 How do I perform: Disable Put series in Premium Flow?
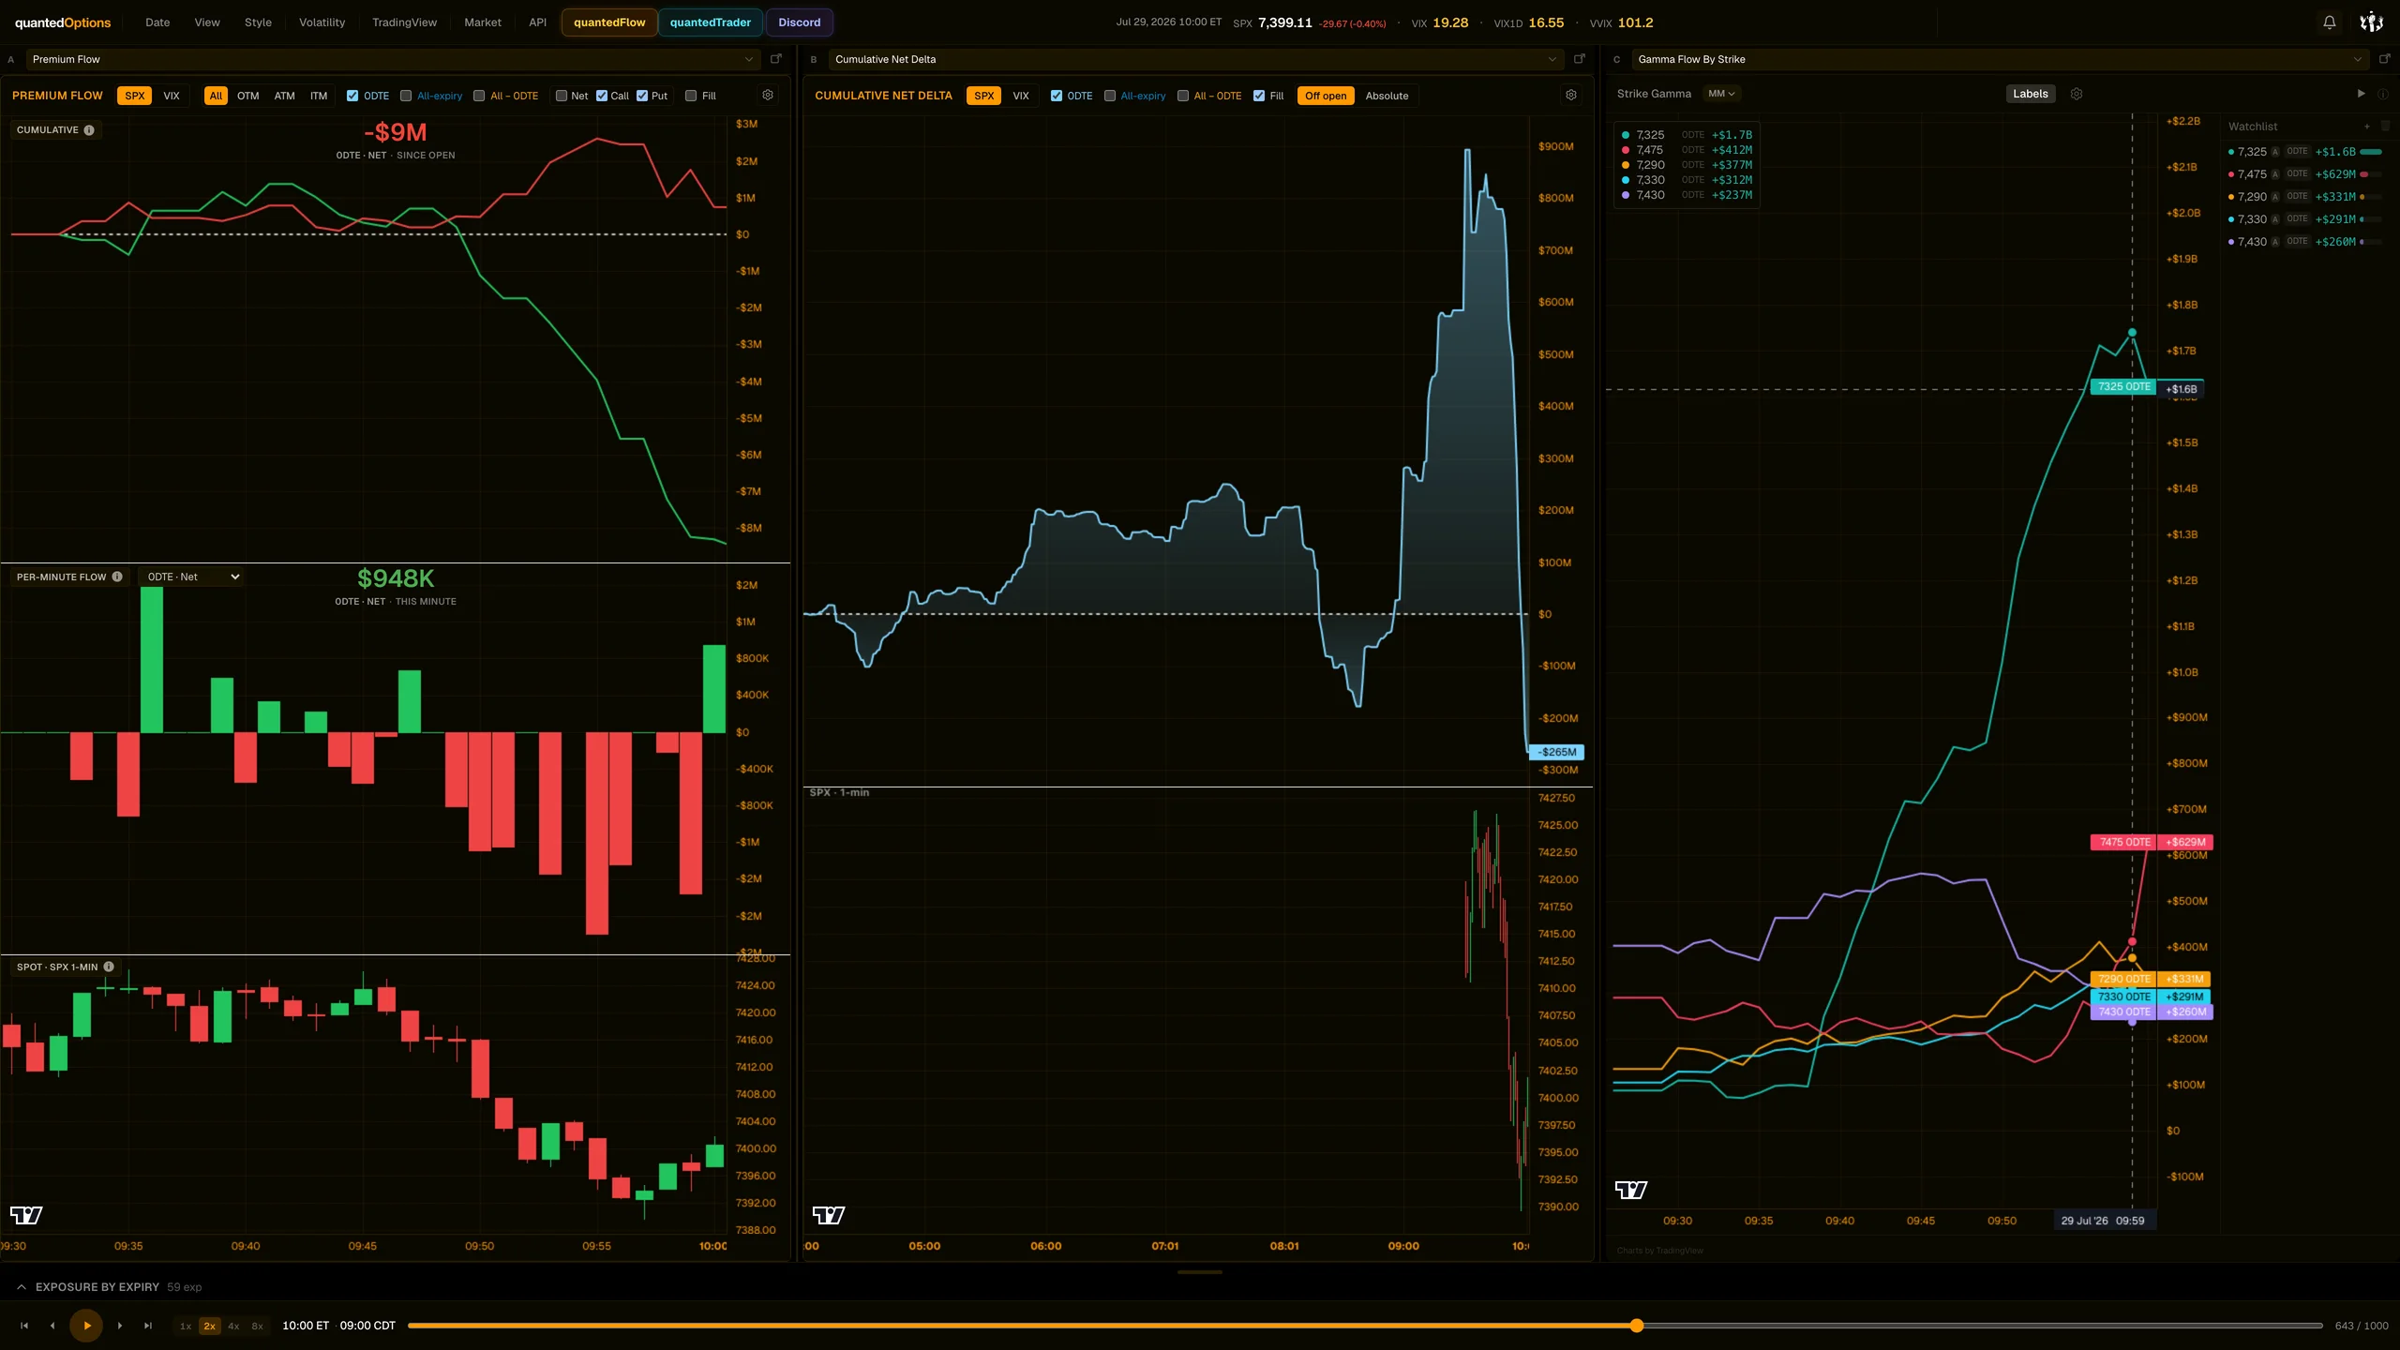pos(642,96)
